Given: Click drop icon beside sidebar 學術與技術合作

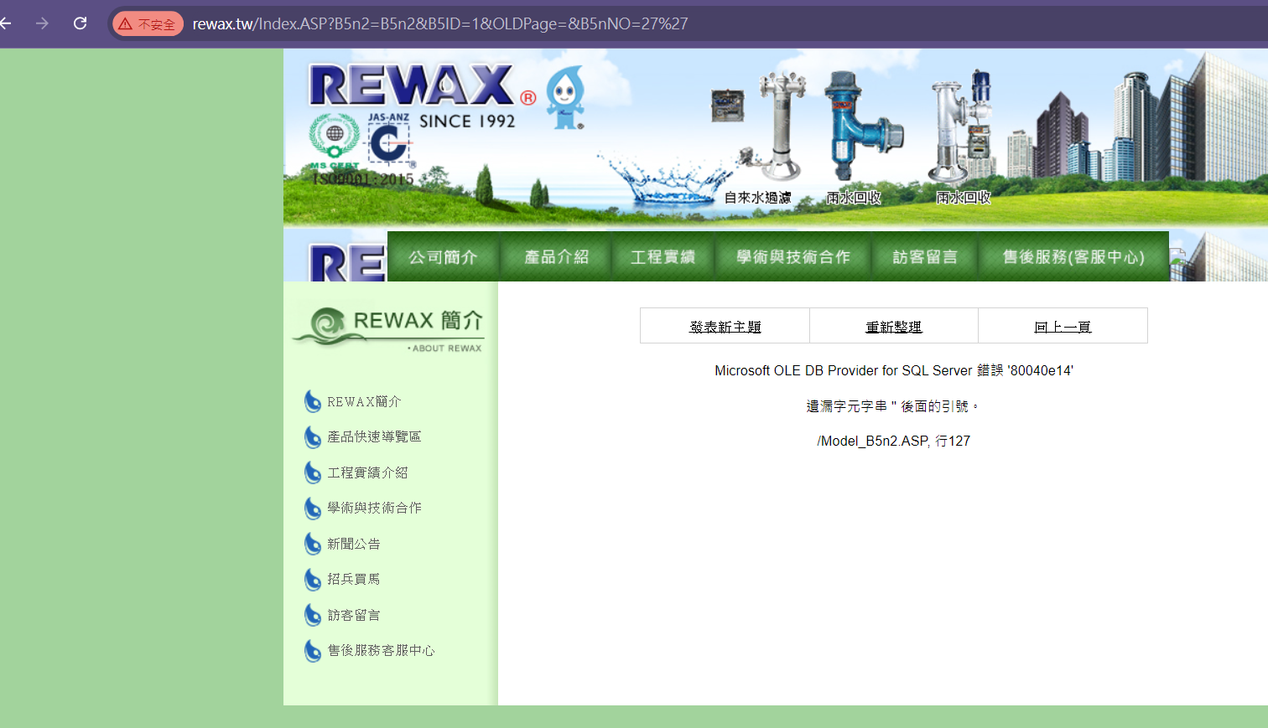Looking at the screenshot, I should click(313, 509).
